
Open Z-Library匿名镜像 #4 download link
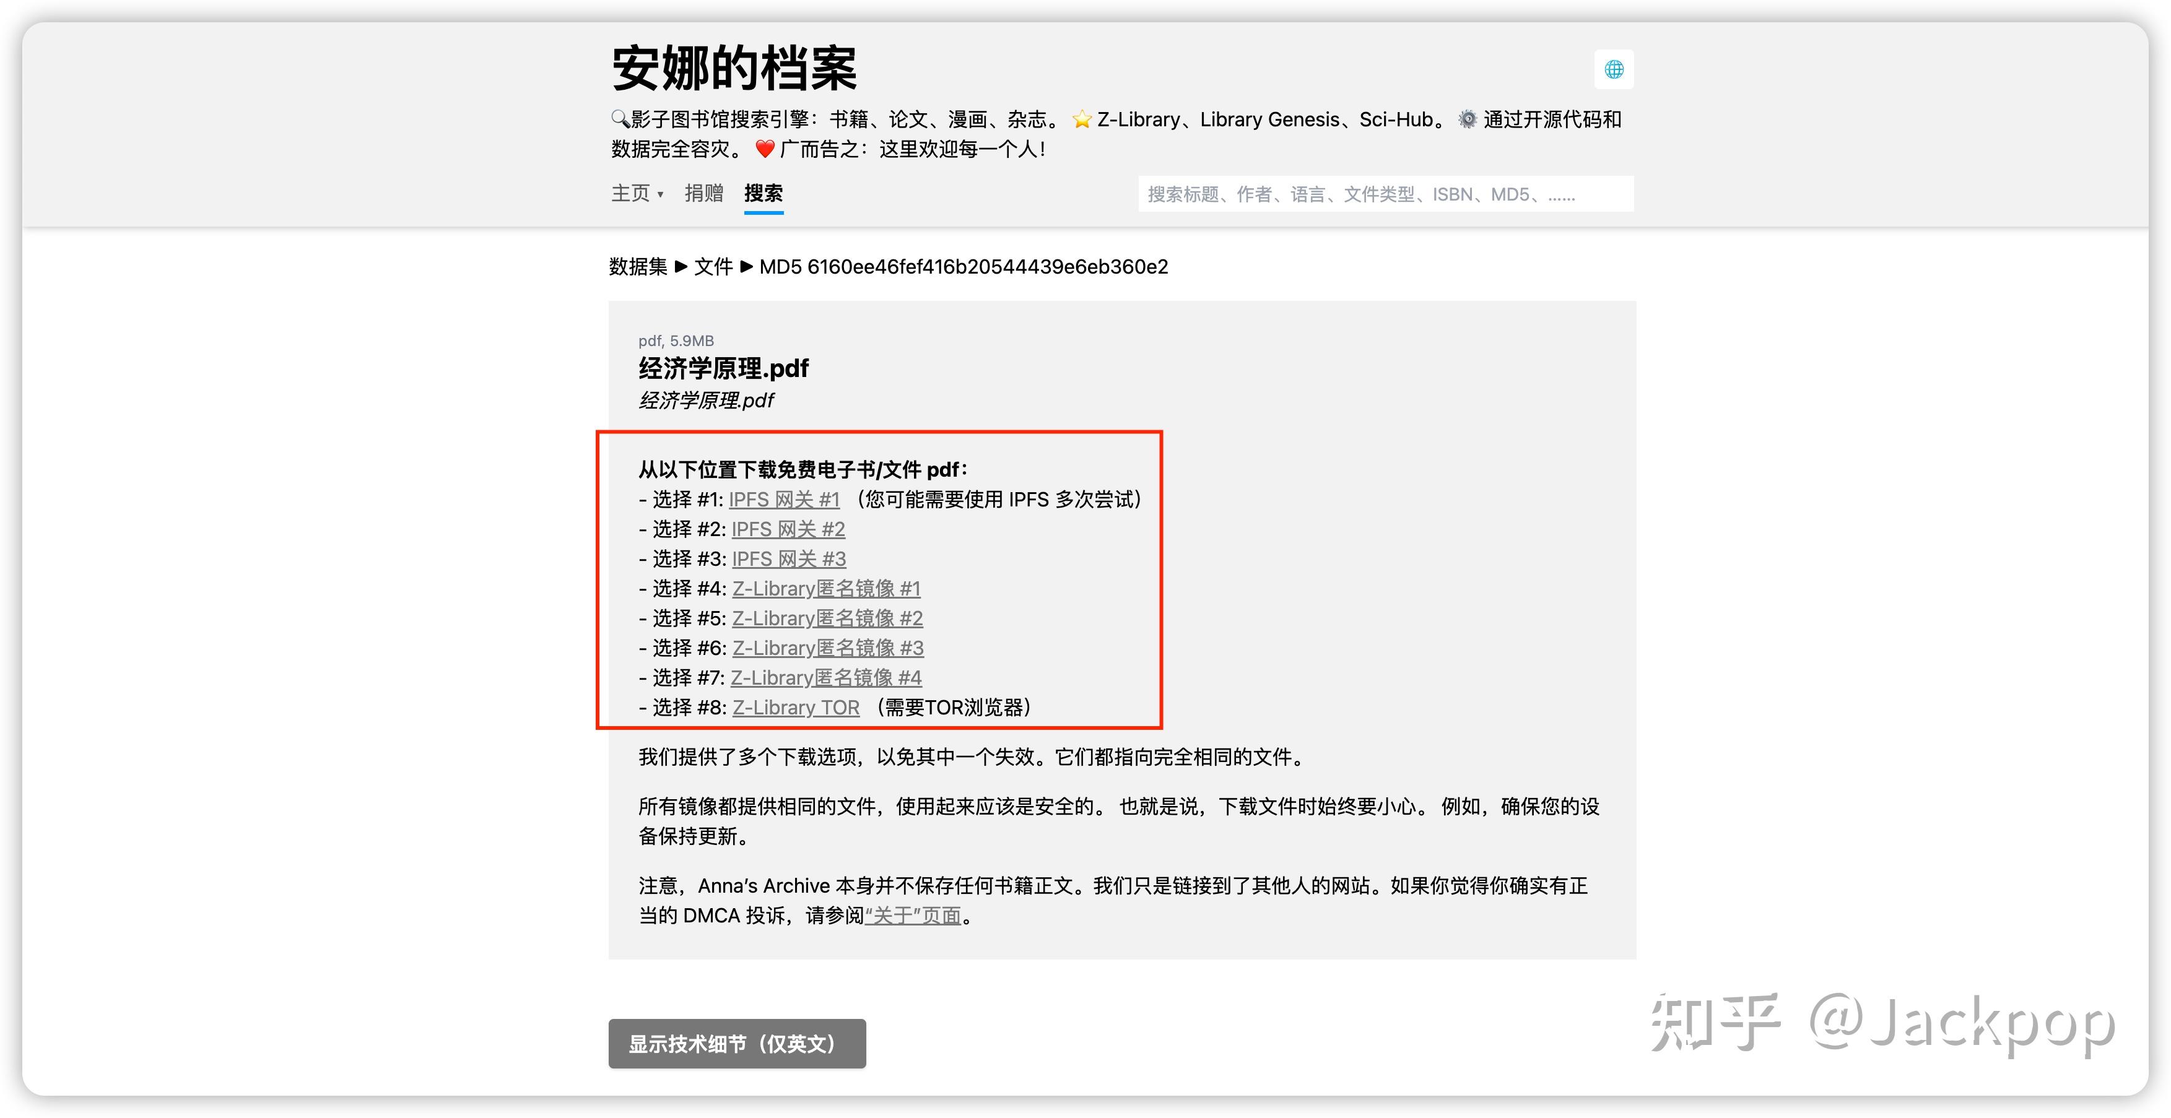[x=826, y=677]
